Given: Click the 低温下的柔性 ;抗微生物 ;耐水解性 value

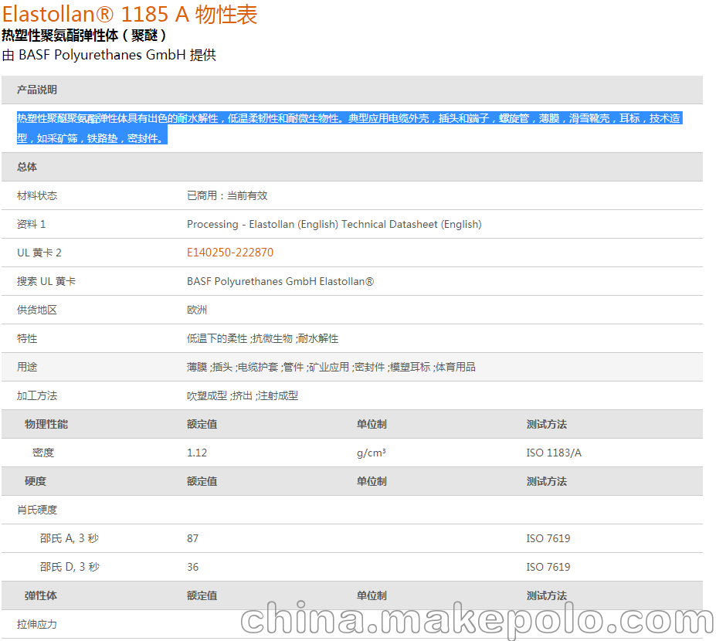Looking at the screenshot, I should (x=263, y=338).
